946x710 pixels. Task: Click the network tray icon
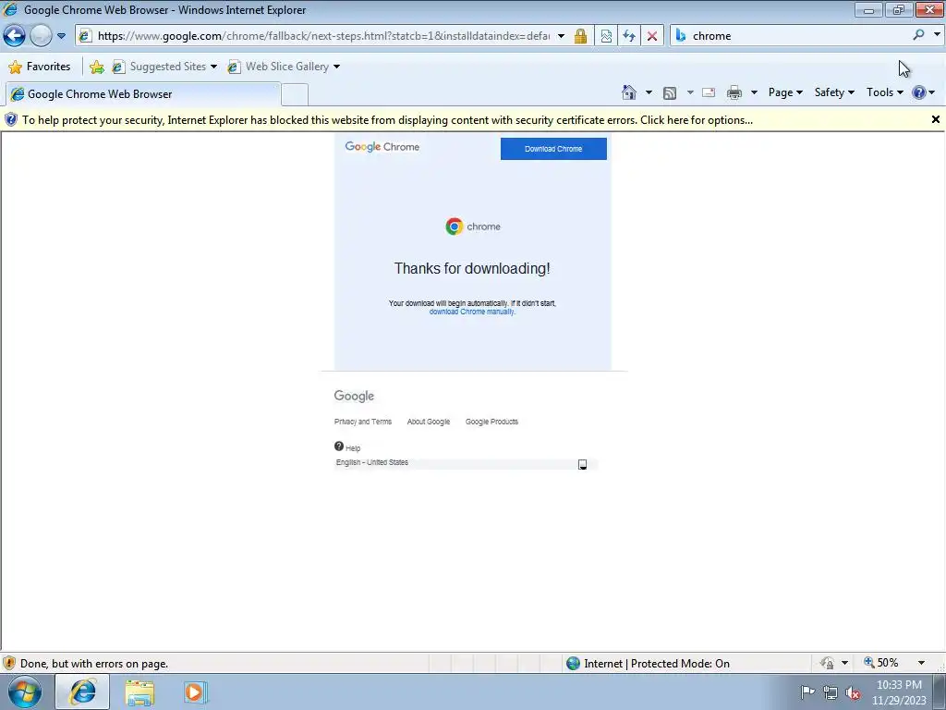pyautogui.click(x=831, y=692)
